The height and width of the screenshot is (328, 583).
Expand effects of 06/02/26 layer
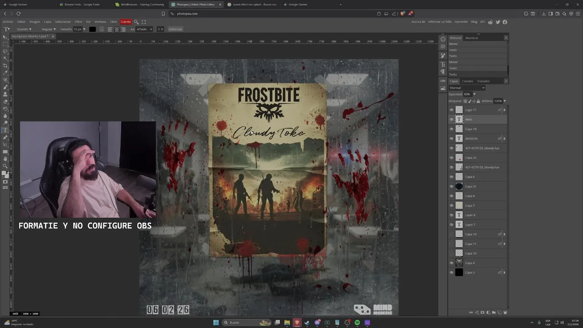coord(504,138)
